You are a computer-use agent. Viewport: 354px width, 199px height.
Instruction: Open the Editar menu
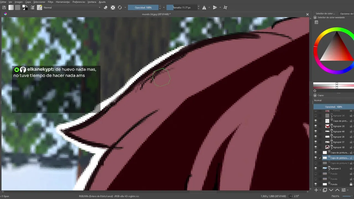(x=3, y=2)
